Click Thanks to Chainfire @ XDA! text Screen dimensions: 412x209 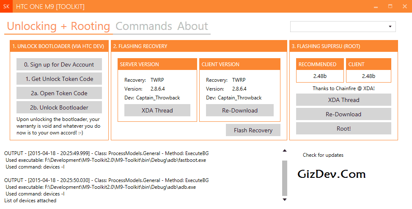343,88
